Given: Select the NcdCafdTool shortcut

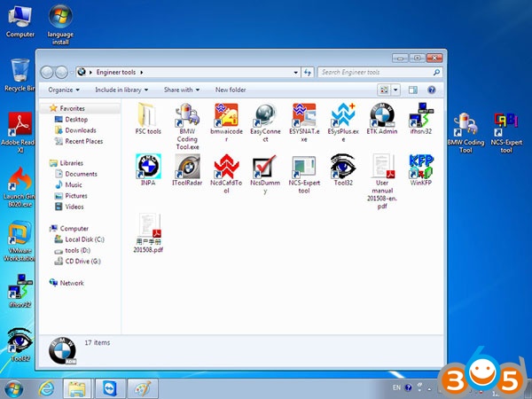Looking at the screenshot, I should coord(226,174).
